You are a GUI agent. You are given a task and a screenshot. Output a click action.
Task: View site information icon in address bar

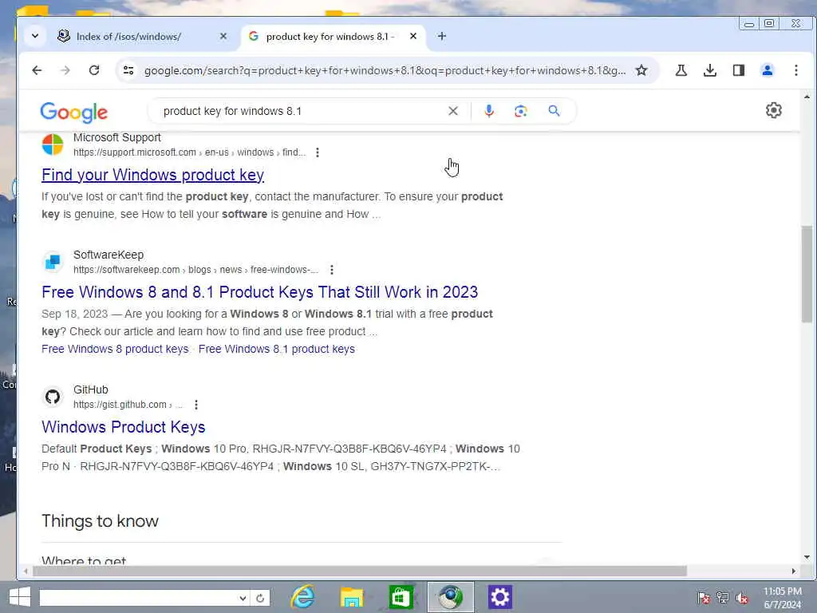click(x=128, y=70)
